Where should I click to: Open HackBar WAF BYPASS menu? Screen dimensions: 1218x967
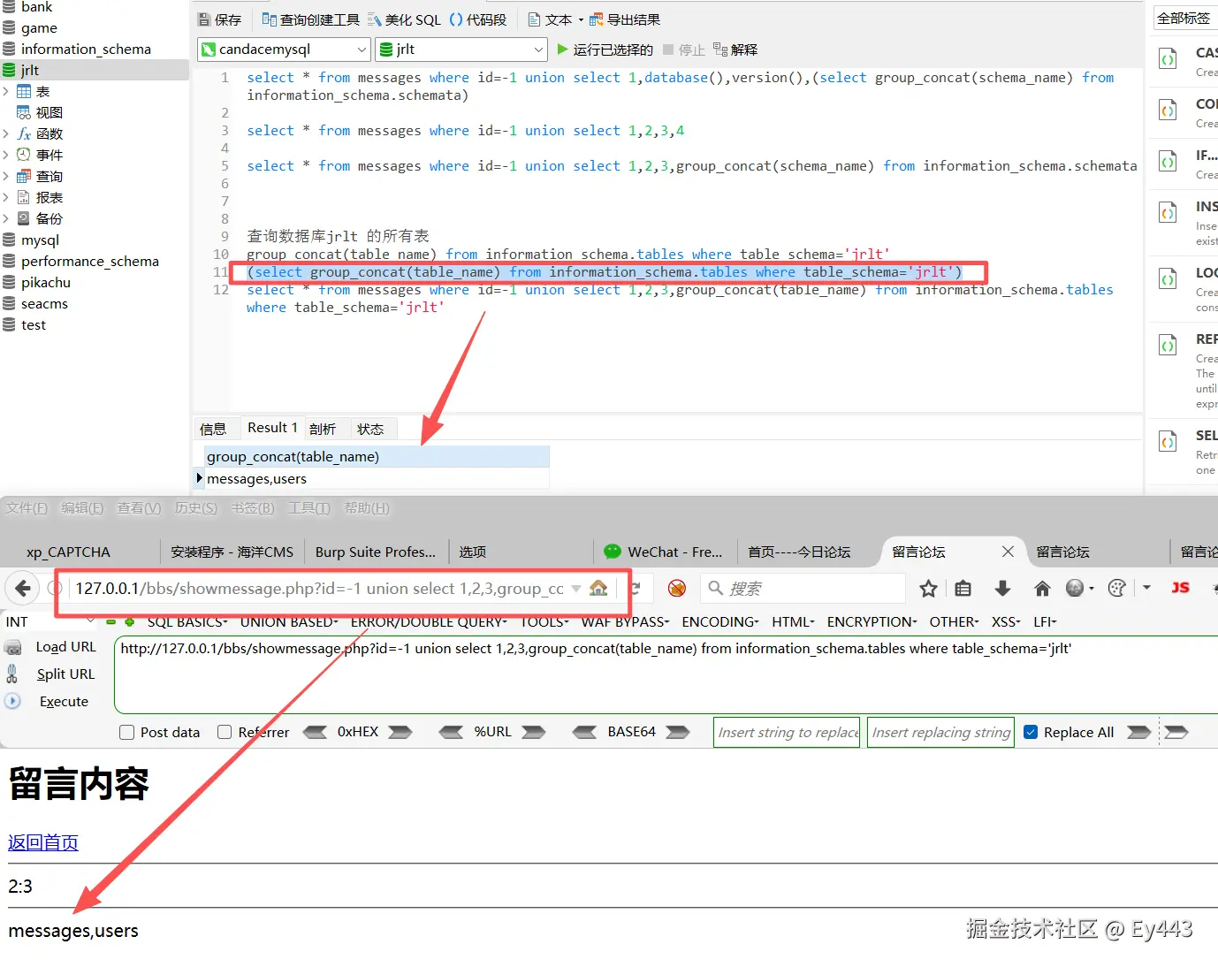point(625,622)
